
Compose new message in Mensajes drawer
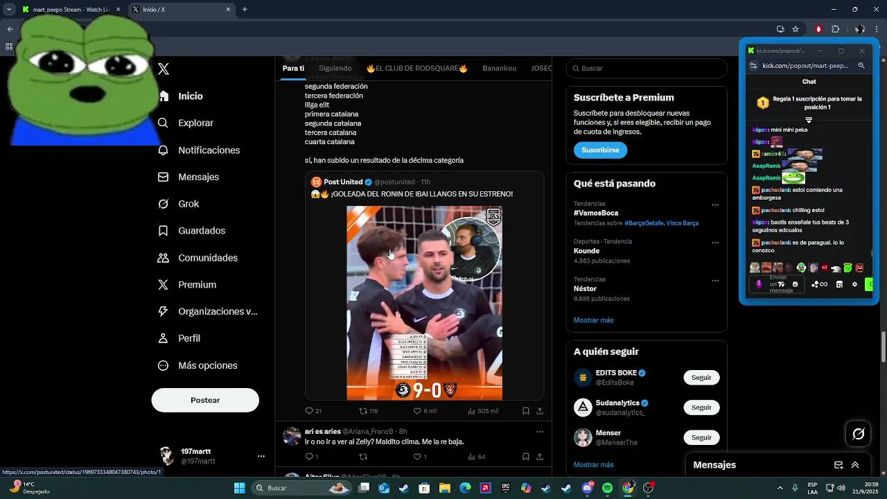[838, 465]
